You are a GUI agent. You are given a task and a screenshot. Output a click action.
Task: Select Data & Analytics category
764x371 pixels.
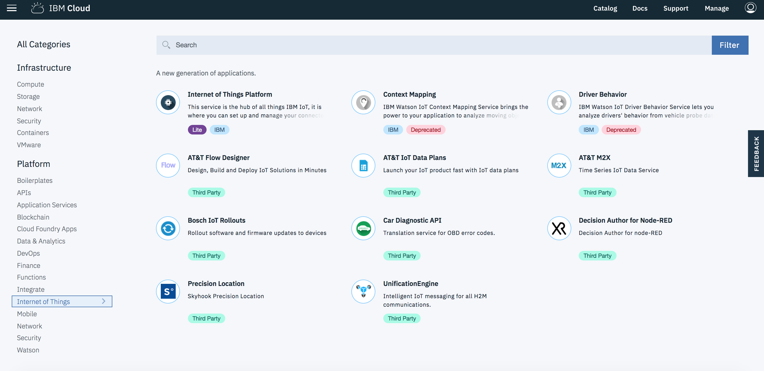tap(41, 241)
